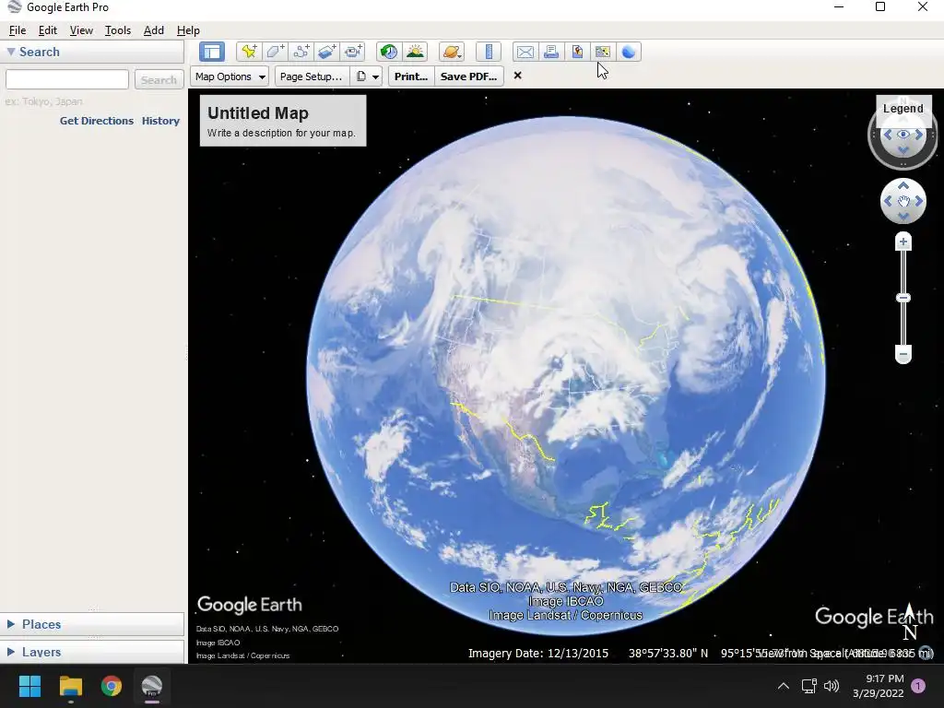Click the Save PDF... button
Image resolution: width=944 pixels, height=708 pixels.
(x=469, y=77)
